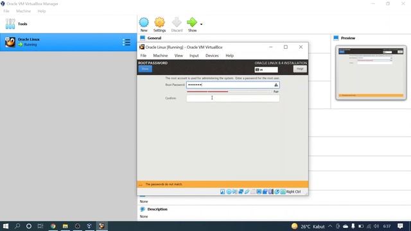Click the Right Ctrl host key label

[x=293, y=192]
